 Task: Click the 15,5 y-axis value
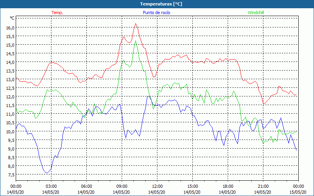click(10, 36)
